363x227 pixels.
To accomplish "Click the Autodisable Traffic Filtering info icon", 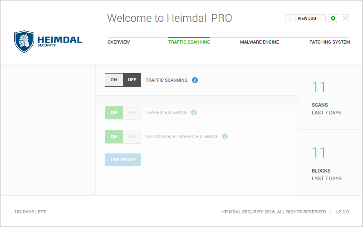I will tap(225, 137).
